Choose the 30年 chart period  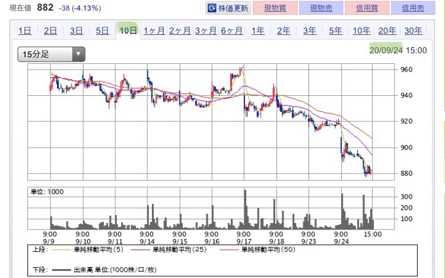point(413,31)
